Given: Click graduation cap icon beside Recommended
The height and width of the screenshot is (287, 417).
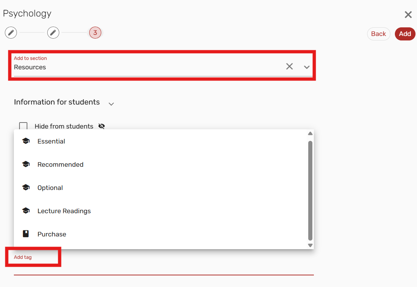Looking at the screenshot, I should [x=26, y=164].
